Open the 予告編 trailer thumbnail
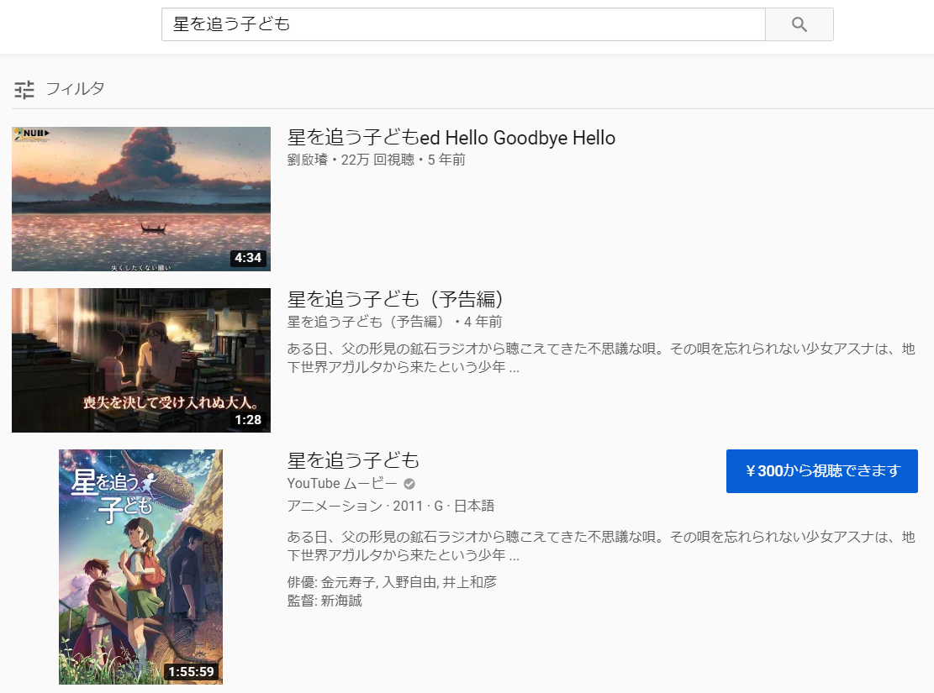Screen dimensions: 934x693 tap(141, 360)
